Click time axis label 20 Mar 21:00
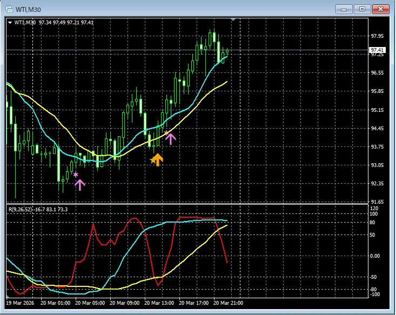This screenshot has height=315, width=396. pos(229,303)
